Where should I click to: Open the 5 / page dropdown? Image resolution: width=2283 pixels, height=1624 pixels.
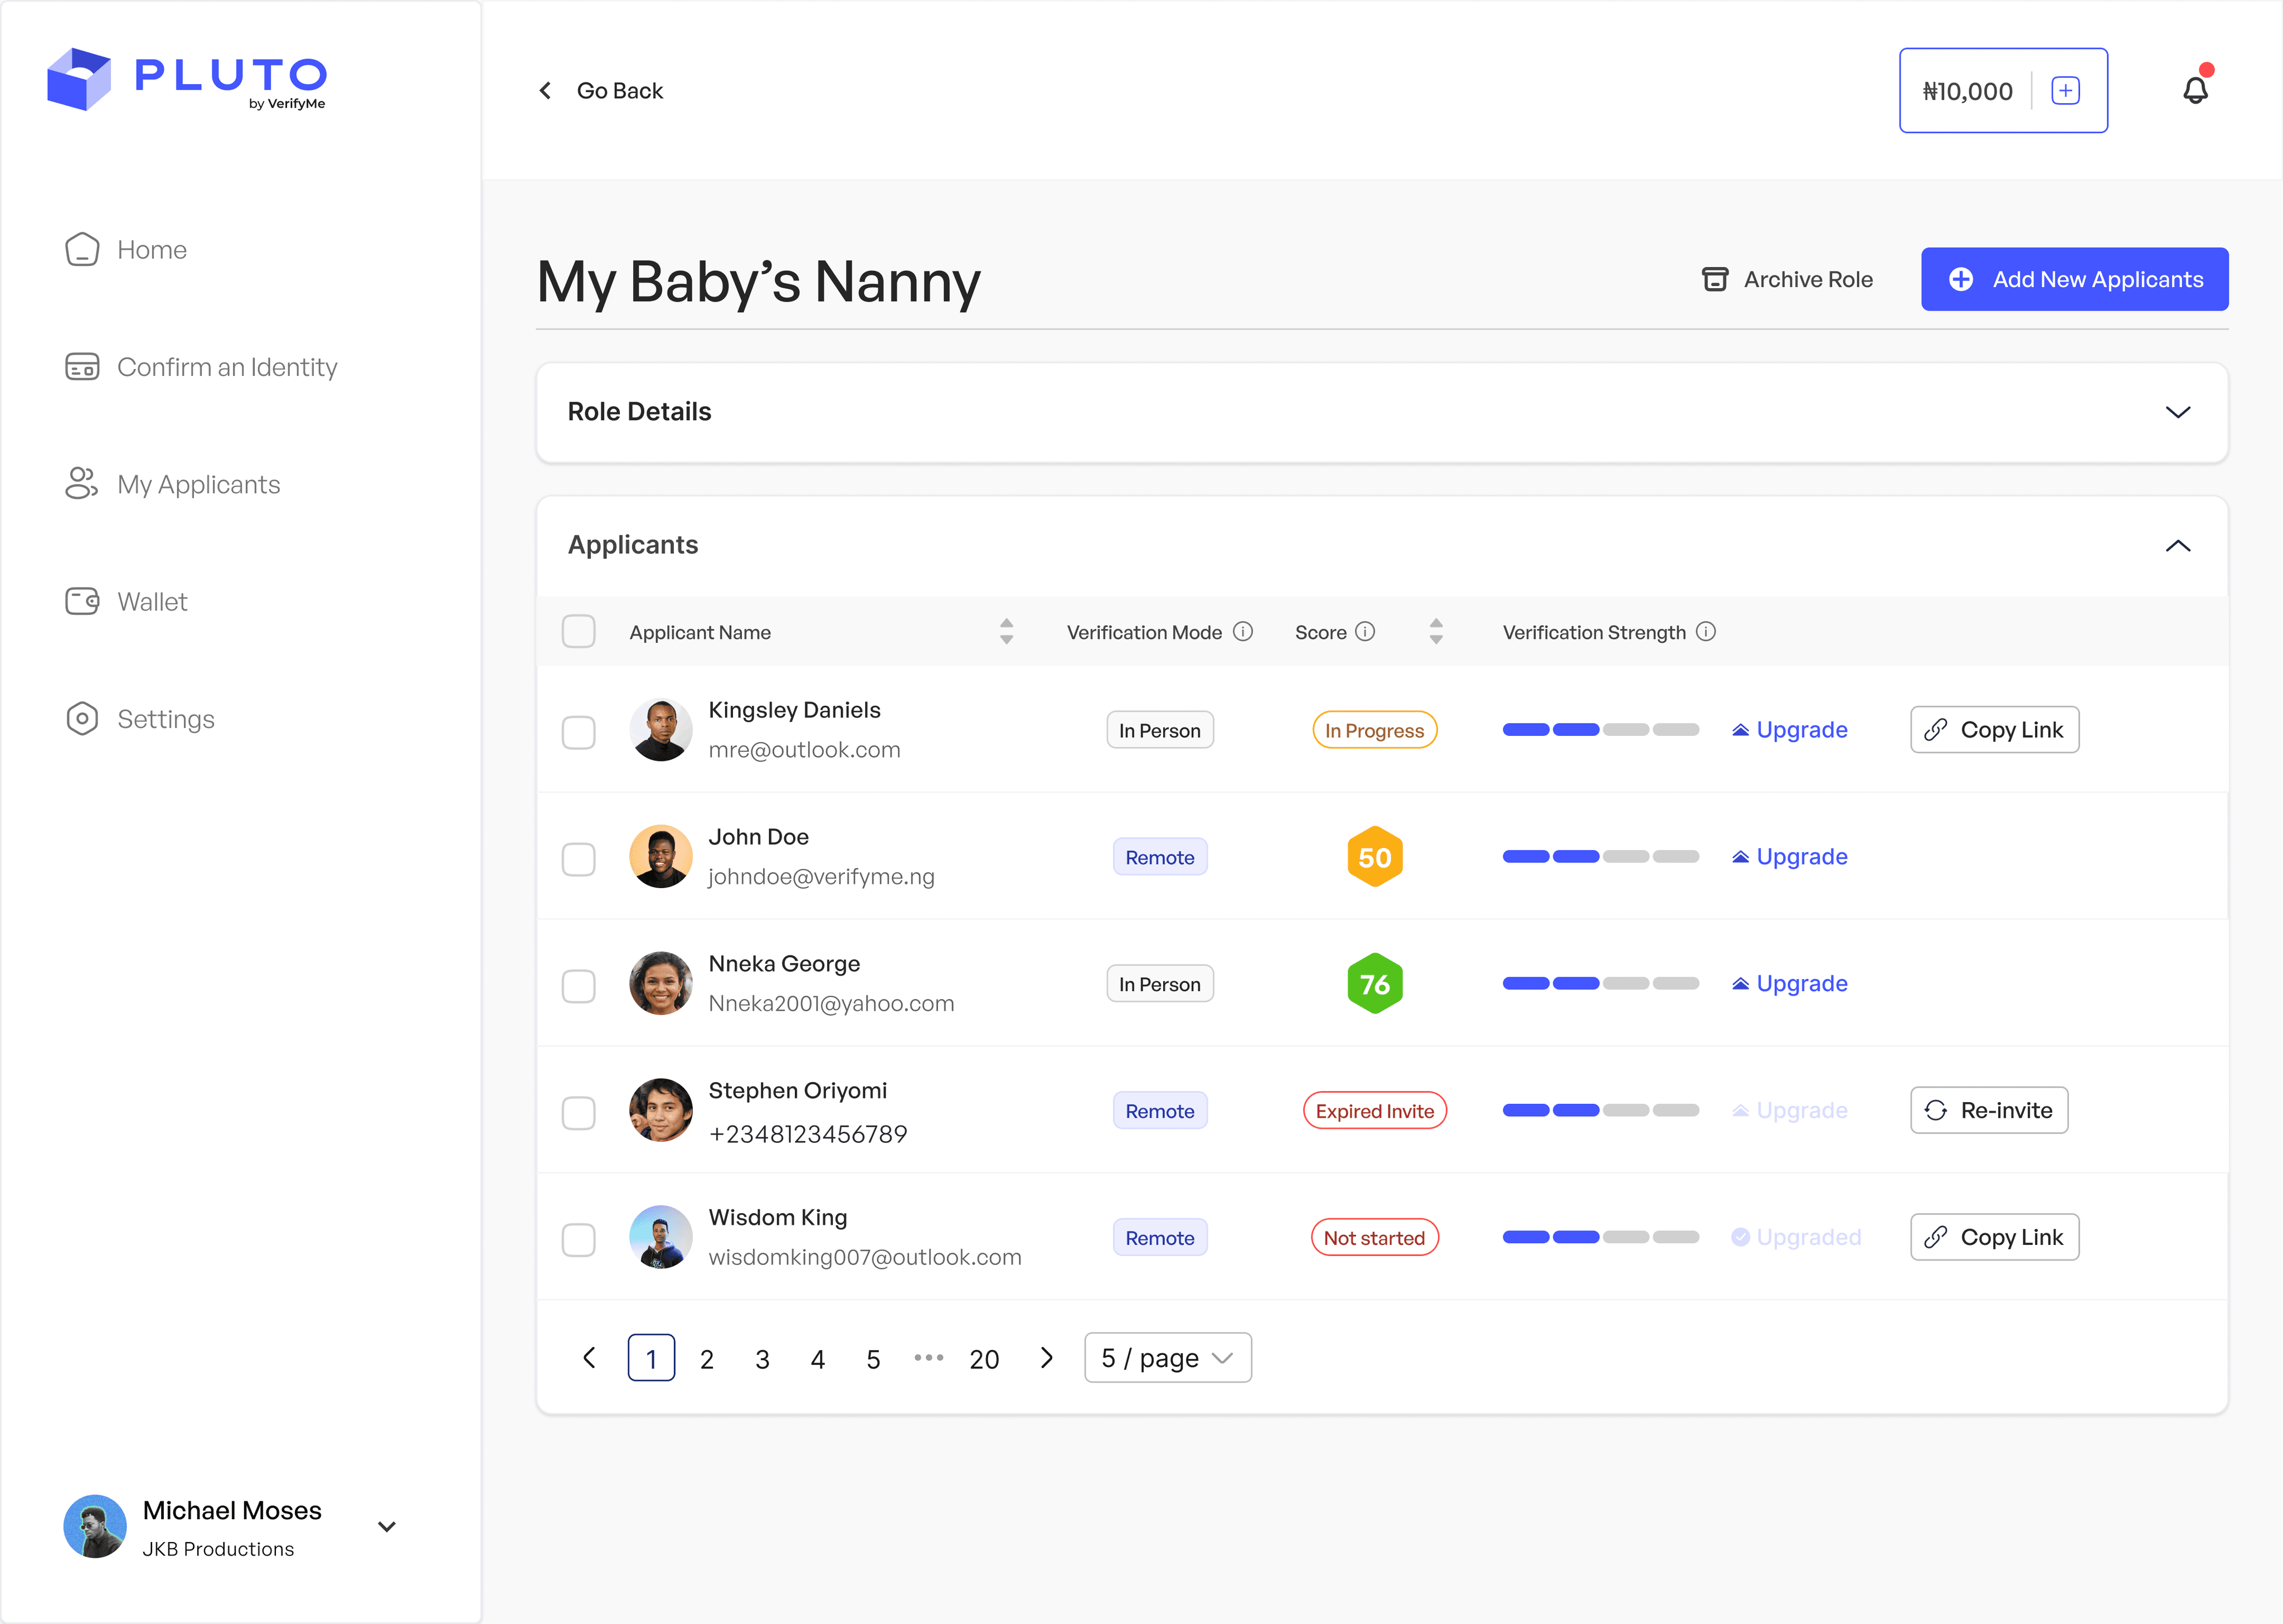click(x=1168, y=1358)
